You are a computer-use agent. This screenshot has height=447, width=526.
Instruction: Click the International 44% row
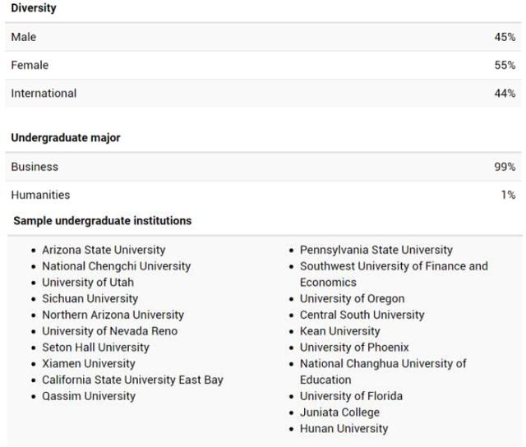263,93
